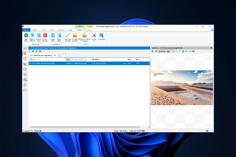
Task: Sort by the Name column header
Action: [x=47, y=59]
